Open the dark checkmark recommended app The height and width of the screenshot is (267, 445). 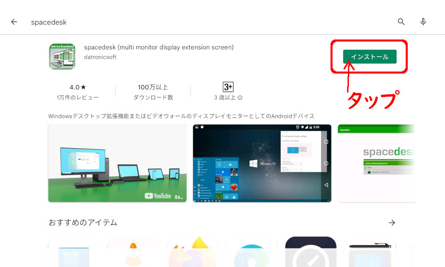[311, 252]
